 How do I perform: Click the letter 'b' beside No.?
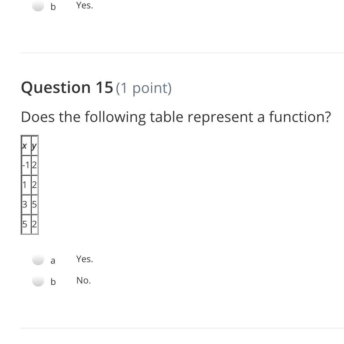tap(53, 282)
